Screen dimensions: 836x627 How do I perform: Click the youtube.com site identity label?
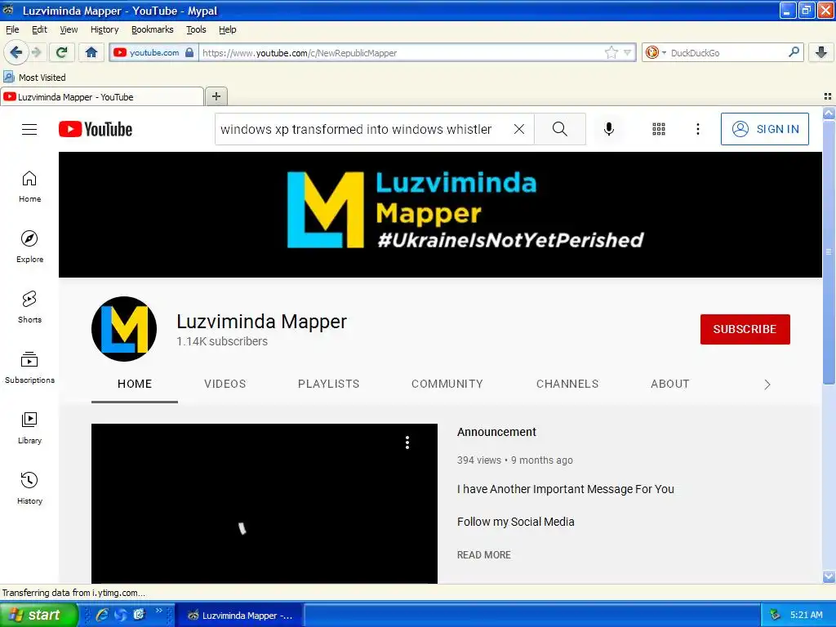pyautogui.click(x=154, y=52)
